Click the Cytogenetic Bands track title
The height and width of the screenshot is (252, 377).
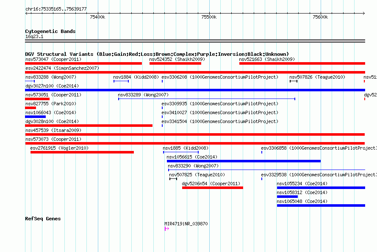(50, 31)
